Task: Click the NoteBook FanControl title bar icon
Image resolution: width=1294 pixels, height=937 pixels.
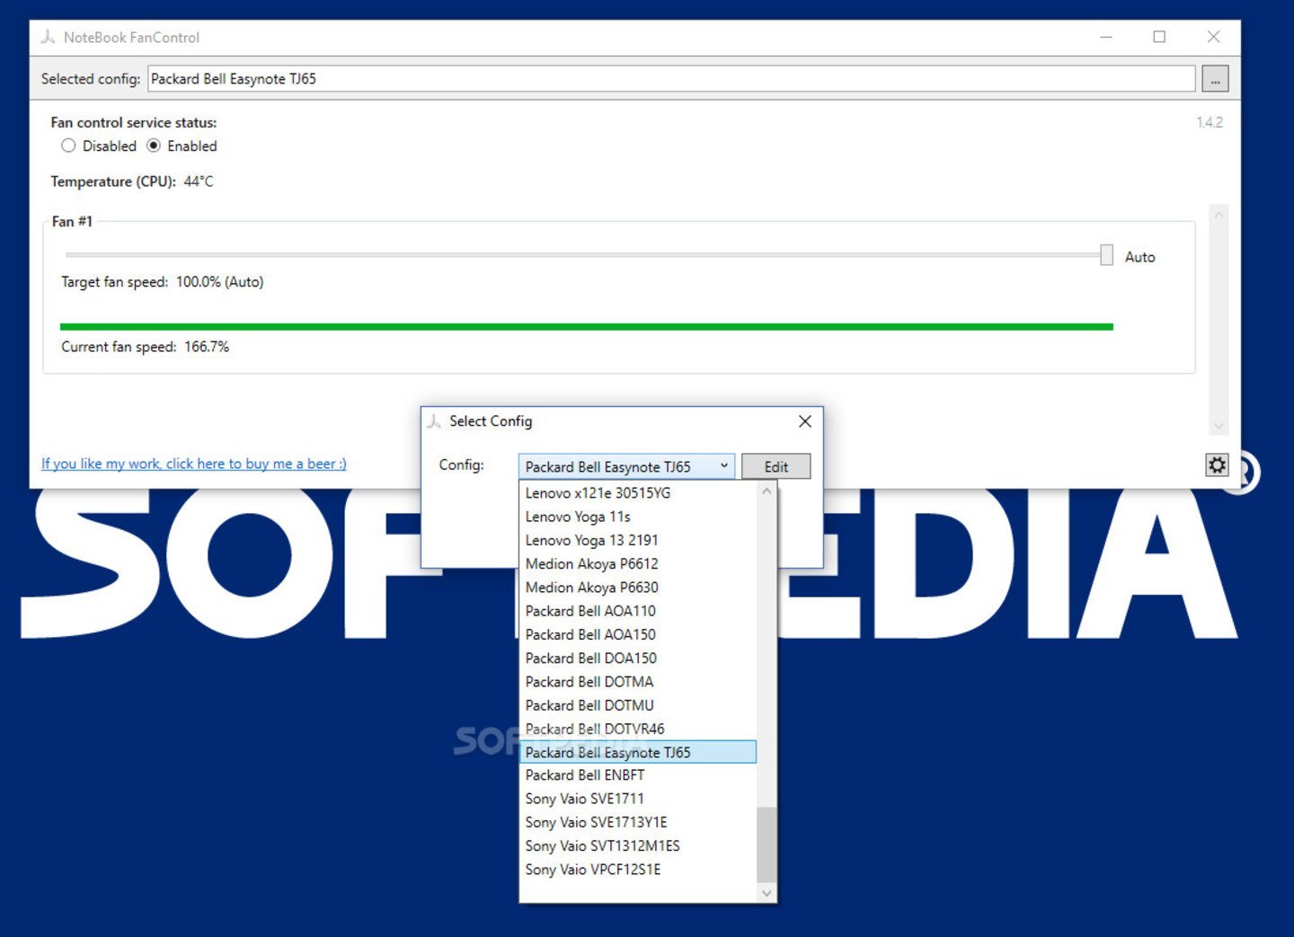Action: tap(49, 37)
